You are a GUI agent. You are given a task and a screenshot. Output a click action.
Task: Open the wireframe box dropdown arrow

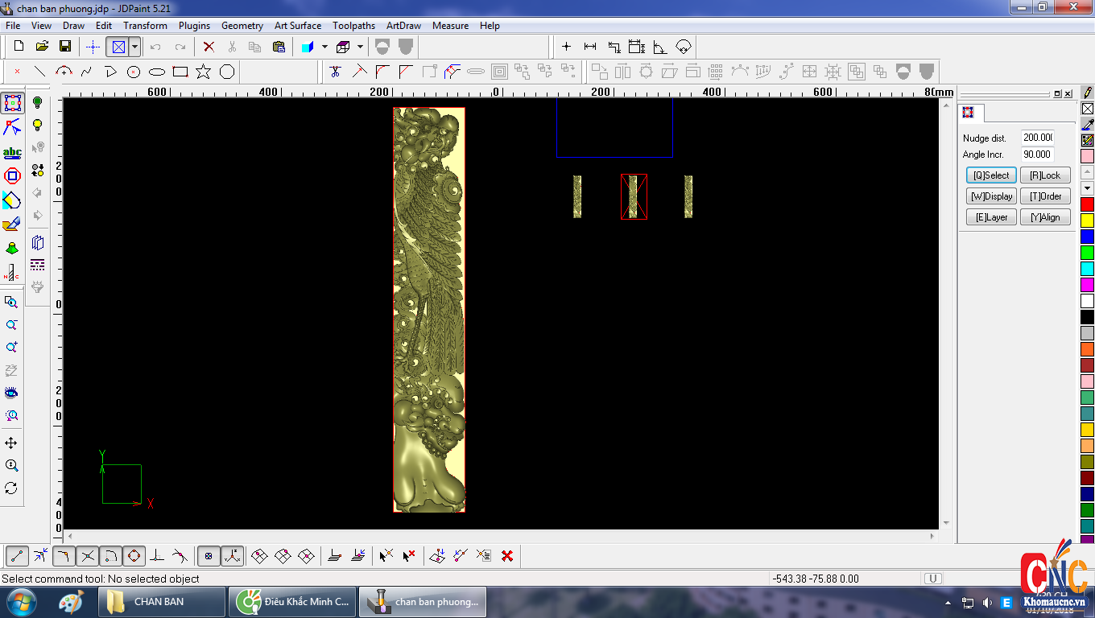pos(360,47)
